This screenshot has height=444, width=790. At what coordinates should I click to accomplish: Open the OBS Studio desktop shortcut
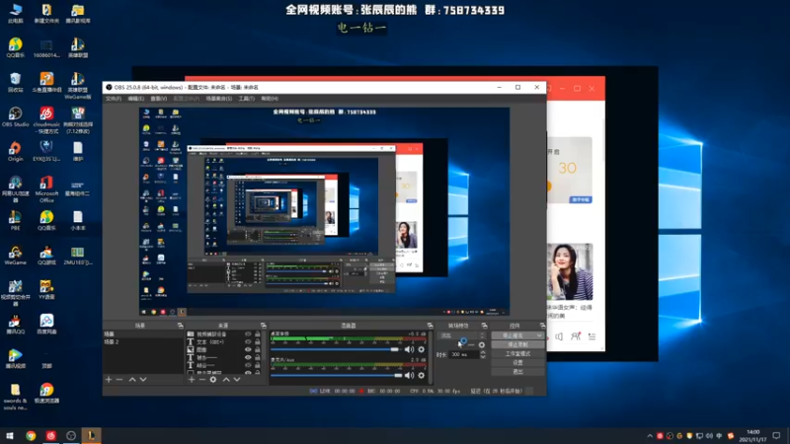pyautogui.click(x=15, y=116)
